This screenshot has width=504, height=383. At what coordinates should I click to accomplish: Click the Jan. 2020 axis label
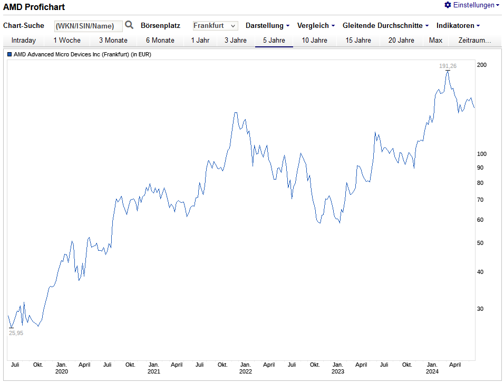pyautogui.click(x=61, y=368)
